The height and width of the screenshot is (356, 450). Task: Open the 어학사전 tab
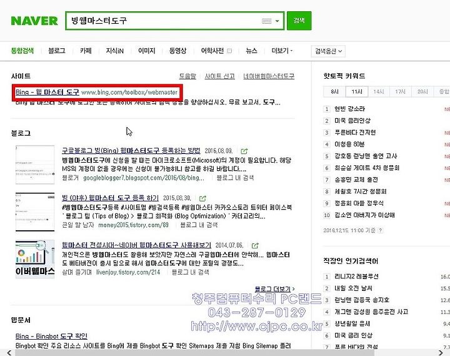[212, 51]
